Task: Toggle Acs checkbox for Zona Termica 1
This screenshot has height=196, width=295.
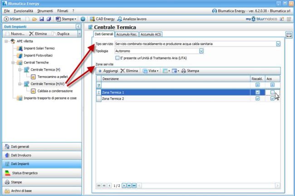Action: pos(272,92)
